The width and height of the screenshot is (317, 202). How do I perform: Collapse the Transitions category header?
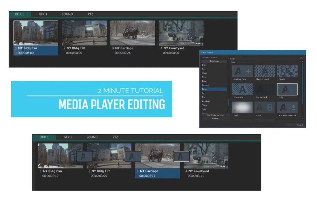point(215,61)
